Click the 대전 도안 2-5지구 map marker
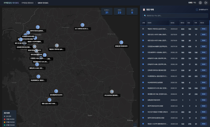This screenshot has width=210, height=127. click(x=49, y=99)
